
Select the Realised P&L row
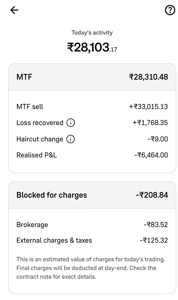click(x=92, y=155)
